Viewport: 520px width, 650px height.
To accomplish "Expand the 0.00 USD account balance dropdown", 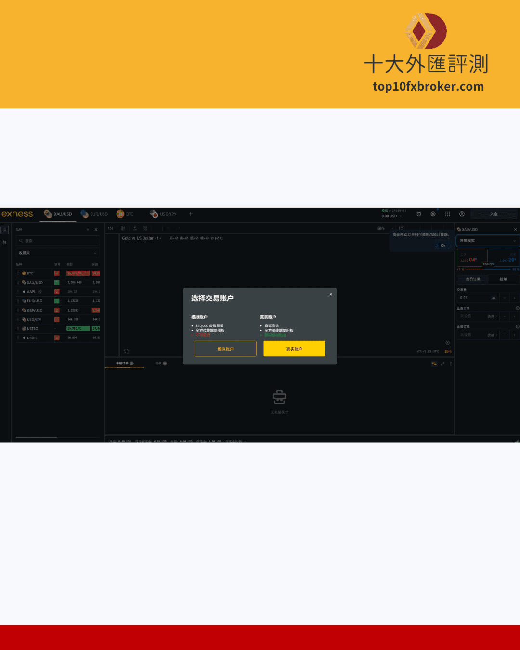I will click(391, 216).
